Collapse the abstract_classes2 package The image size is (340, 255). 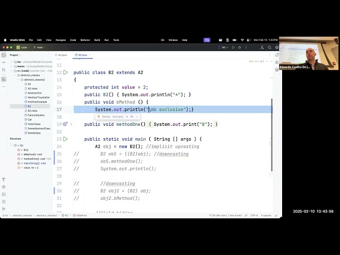(19, 80)
